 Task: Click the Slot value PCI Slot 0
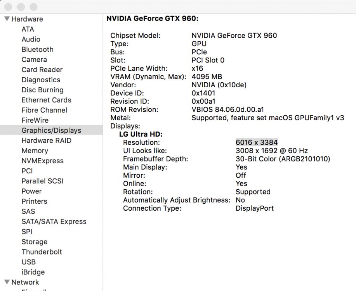tap(208, 60)
